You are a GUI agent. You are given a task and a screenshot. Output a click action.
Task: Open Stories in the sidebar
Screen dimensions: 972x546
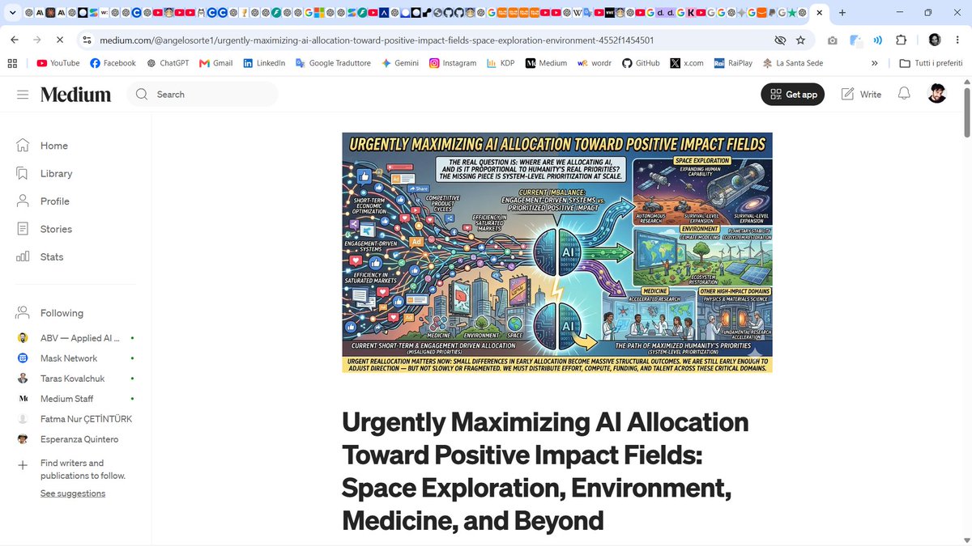(x=45, y=229)
